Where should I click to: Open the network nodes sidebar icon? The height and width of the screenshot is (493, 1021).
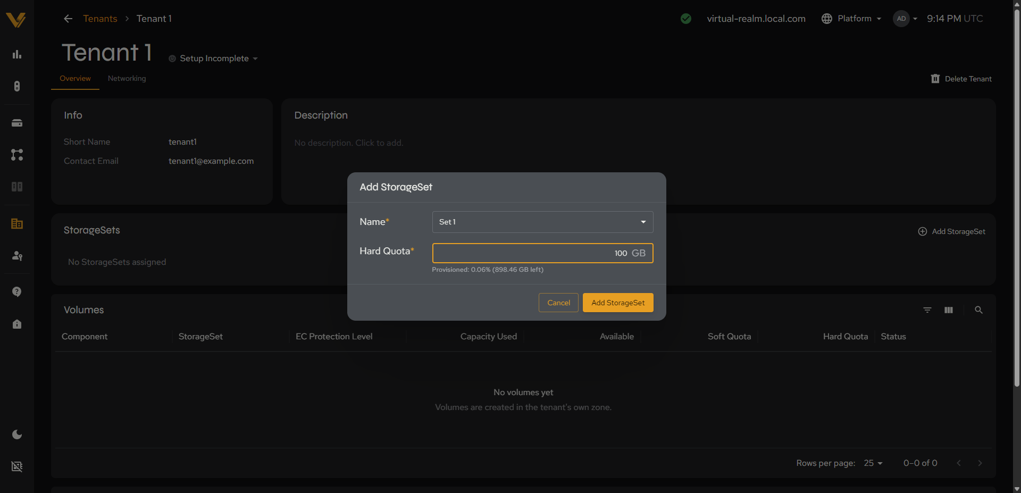[17, 155]
